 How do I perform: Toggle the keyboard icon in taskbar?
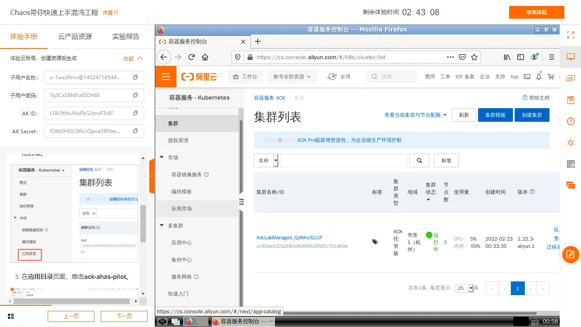pyautogui.click(x=535, y=321)
